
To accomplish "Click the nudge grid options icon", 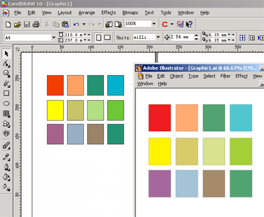I will pyautogui.click(x=242, y=38).
